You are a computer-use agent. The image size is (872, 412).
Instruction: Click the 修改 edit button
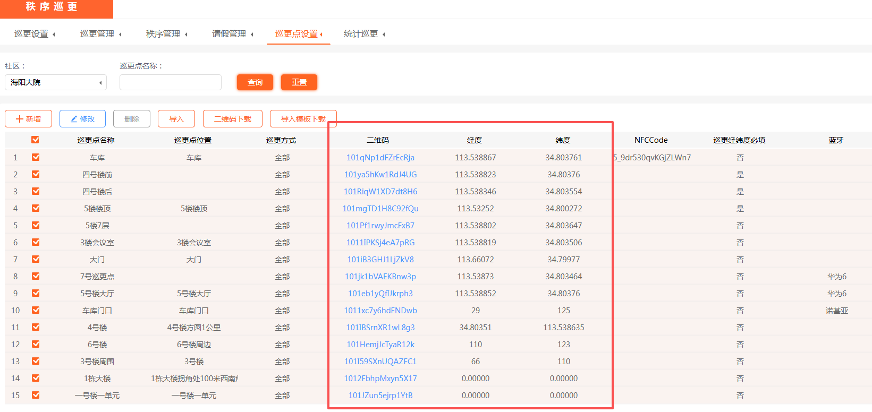click(x=82, y=119)
